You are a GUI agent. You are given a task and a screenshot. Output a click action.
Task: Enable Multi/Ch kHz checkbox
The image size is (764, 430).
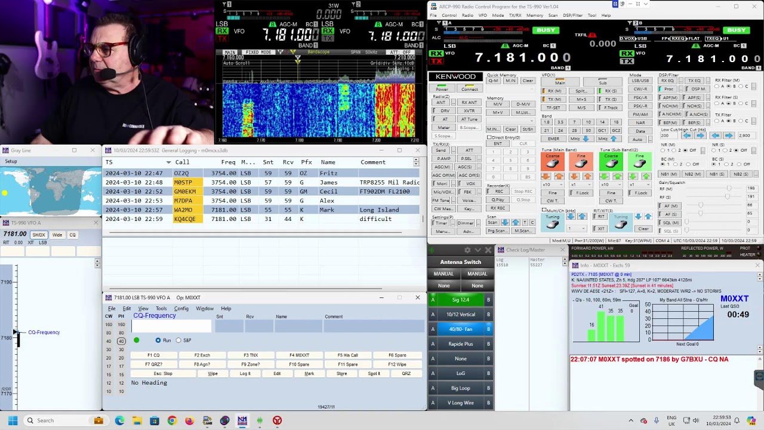coord(544,210)
